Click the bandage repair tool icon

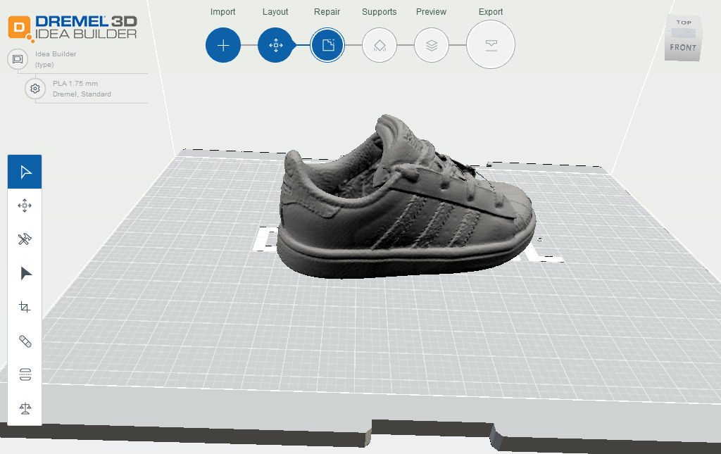pyautogui.click(x=24, y=340)
